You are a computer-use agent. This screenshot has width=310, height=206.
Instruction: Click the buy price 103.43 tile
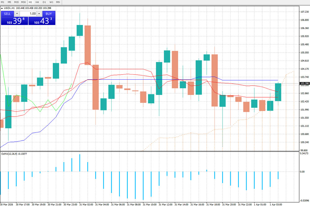click(42, 21)
